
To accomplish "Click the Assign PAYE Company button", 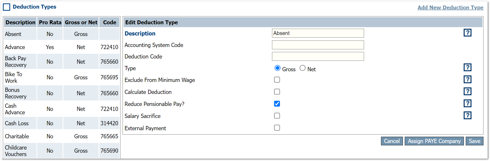I will click(x=434, y=141).
